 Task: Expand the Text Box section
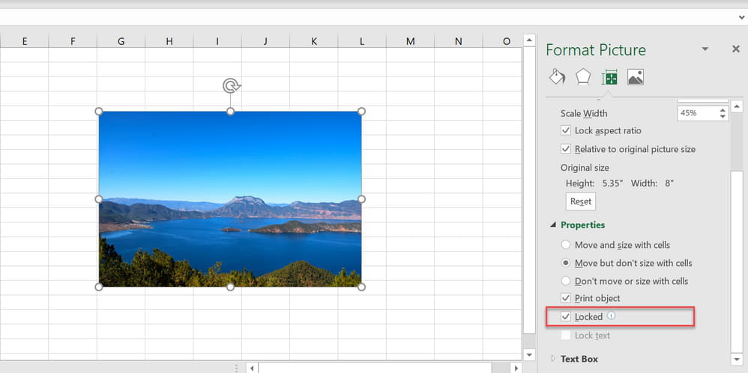(x=553, y=358)
